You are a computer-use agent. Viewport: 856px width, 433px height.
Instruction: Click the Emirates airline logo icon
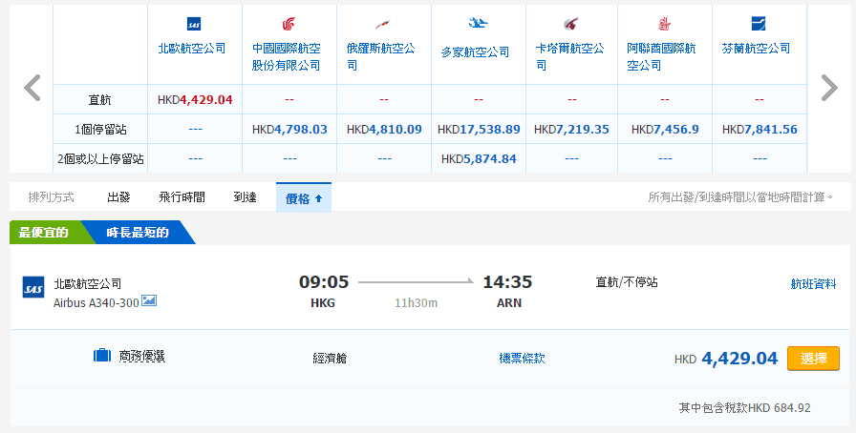pyautogui.click(x=665, y=23)
